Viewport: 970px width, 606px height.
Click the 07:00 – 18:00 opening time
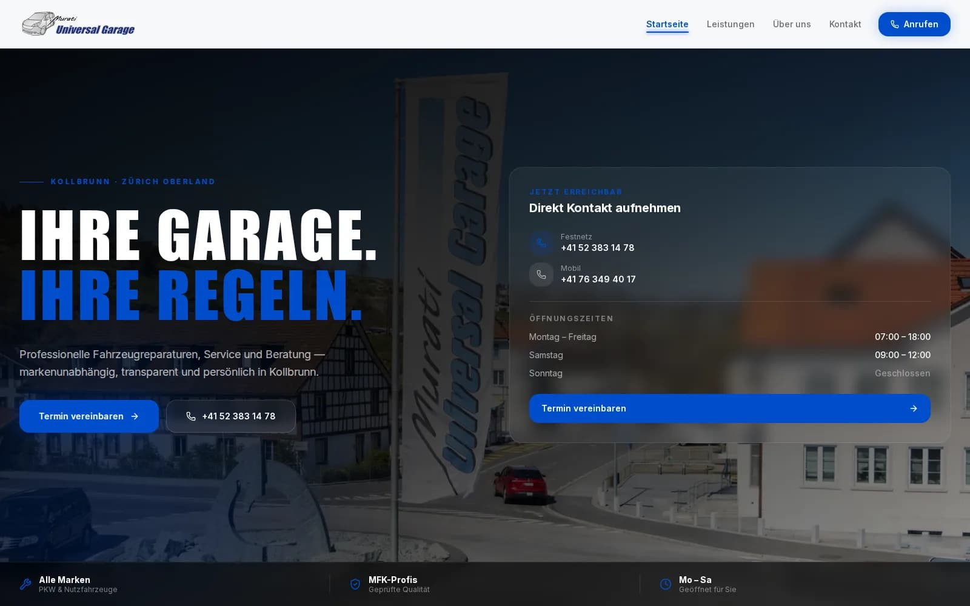903,337
